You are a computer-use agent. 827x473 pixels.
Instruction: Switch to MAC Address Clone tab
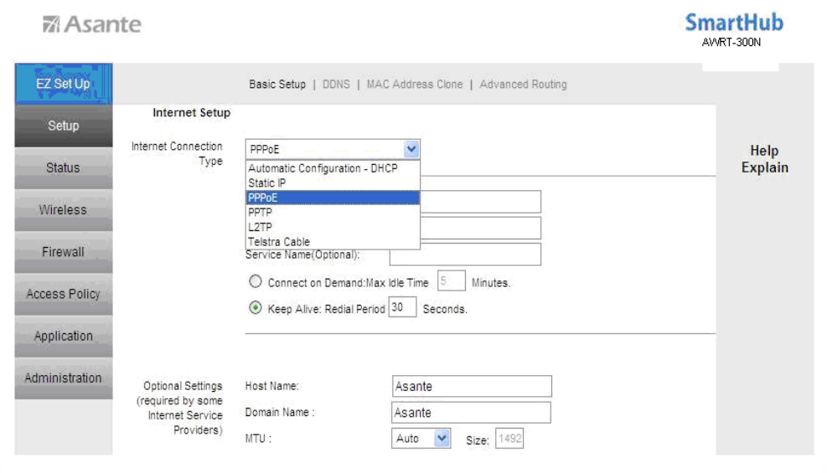pyautogui.click(x=415, y=85)
